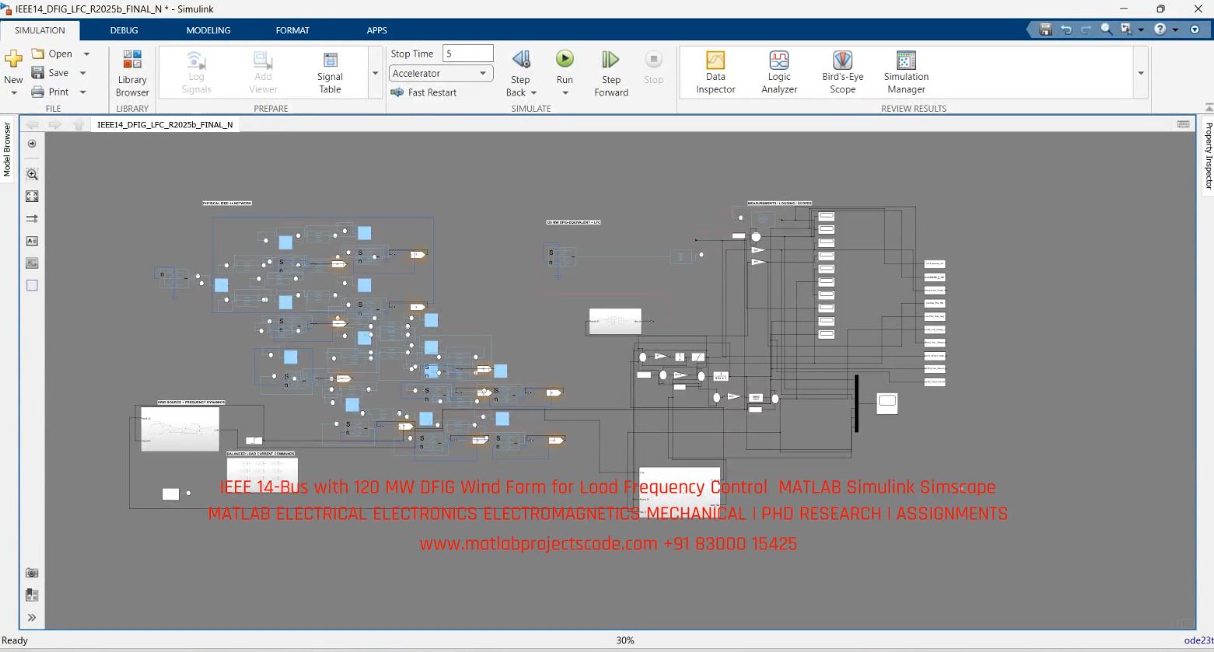Toggle Fast Restart
Screen dimensions: 1214x652
click(423, 92)
